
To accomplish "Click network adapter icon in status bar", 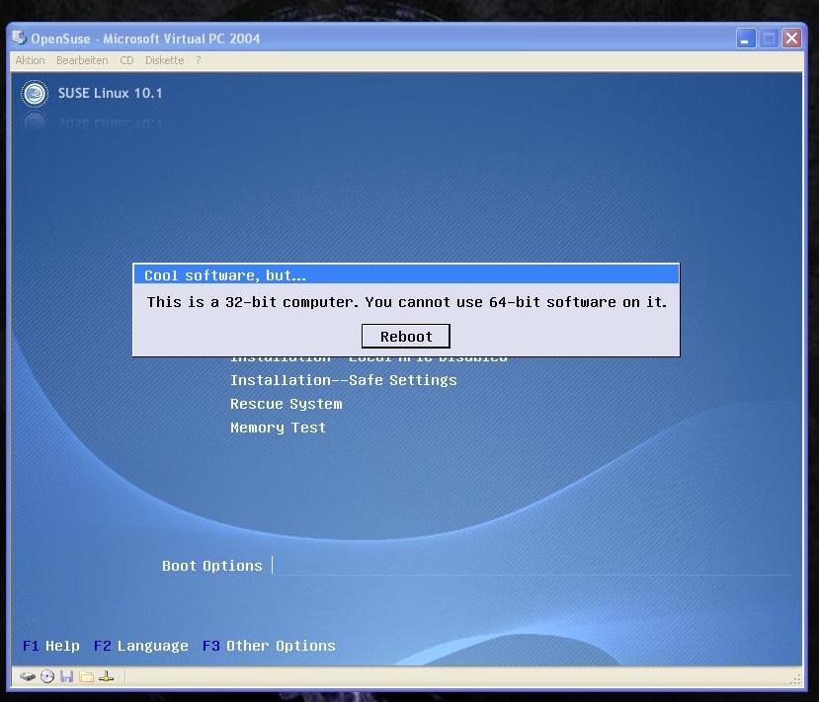I will 106,677.
